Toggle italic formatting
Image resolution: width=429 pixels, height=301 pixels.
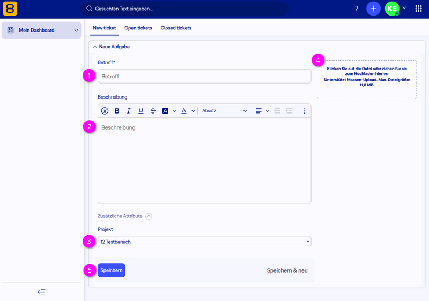[129, 111]
